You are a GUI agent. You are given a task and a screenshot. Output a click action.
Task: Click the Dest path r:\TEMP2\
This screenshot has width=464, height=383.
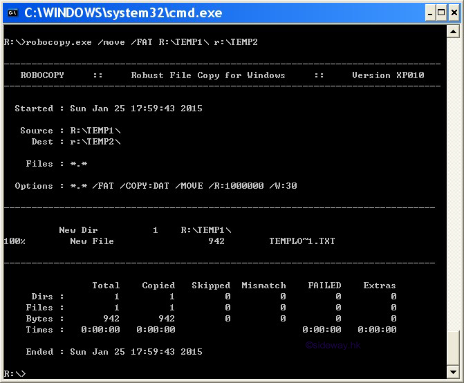click(95, 142)
